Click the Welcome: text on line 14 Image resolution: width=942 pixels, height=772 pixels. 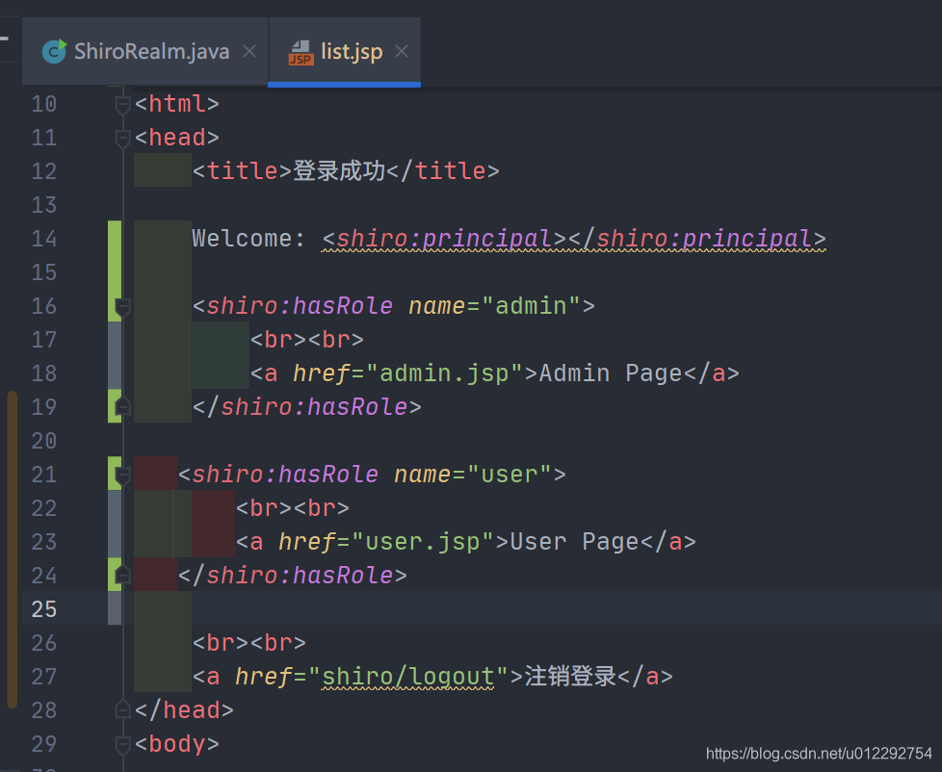coord(249,239)
